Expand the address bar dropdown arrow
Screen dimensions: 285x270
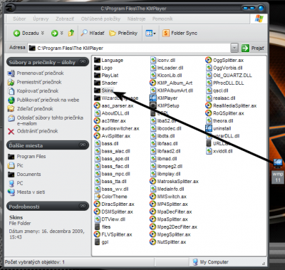pyautogui.click(x=234, y=48)
